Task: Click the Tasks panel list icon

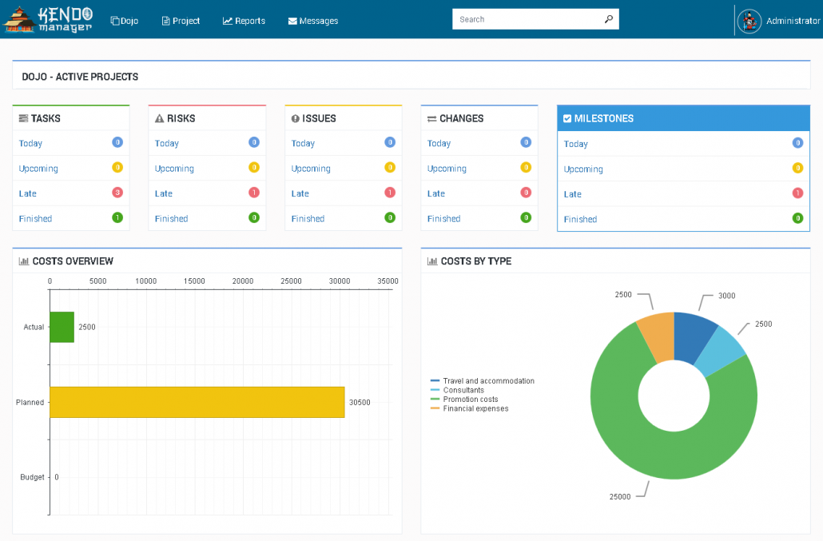Action: pos(23,118)
